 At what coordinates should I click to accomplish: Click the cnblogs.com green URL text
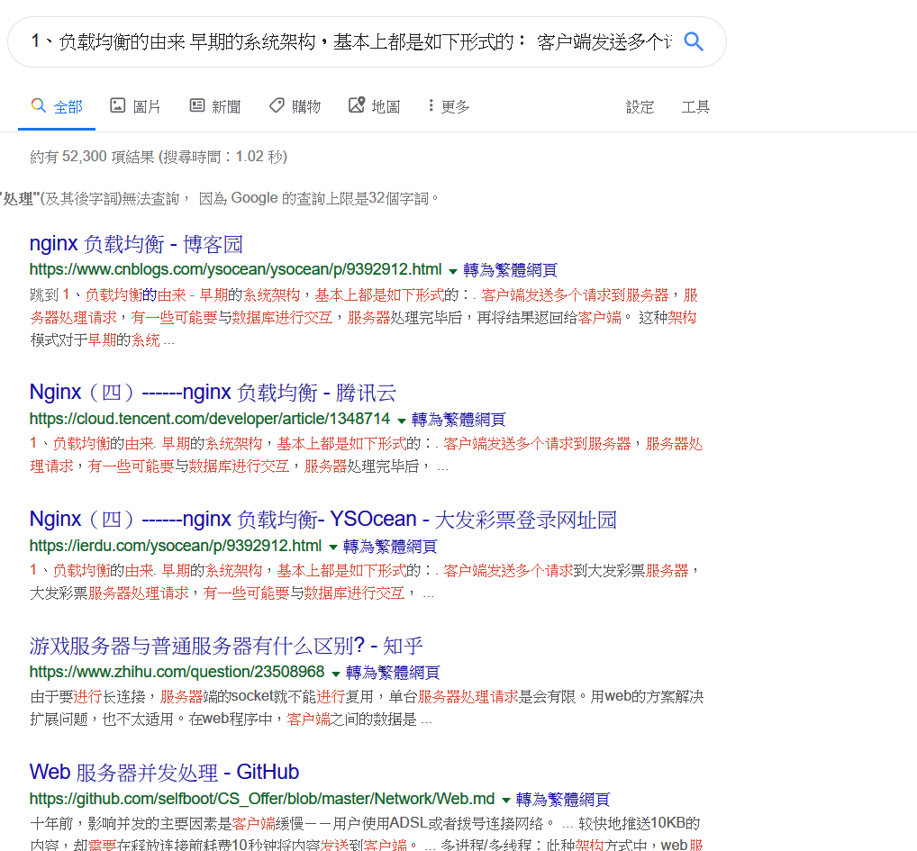point(236,269)
